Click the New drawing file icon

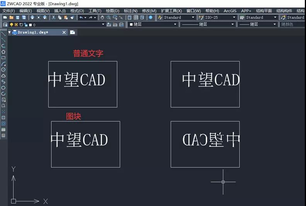[x=5, y=17]
